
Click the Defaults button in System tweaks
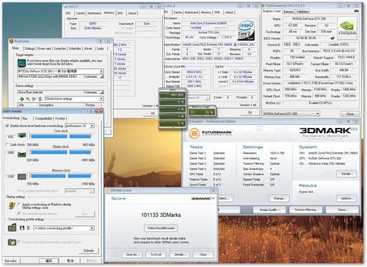[89, 251]
